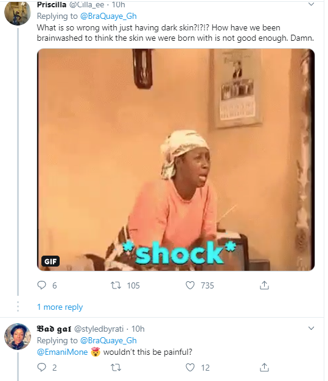The height and width of the screenshot is (381, 328).
Task: Open the @styledbyrati handle
Action: click(99, 329)
